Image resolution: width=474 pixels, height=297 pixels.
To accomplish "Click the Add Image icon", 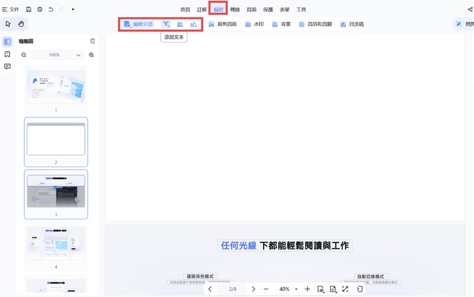I will point(180,24).
